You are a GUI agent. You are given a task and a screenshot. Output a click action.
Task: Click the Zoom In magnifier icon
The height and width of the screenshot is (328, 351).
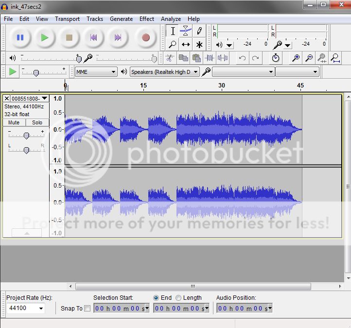pos(296,58)
